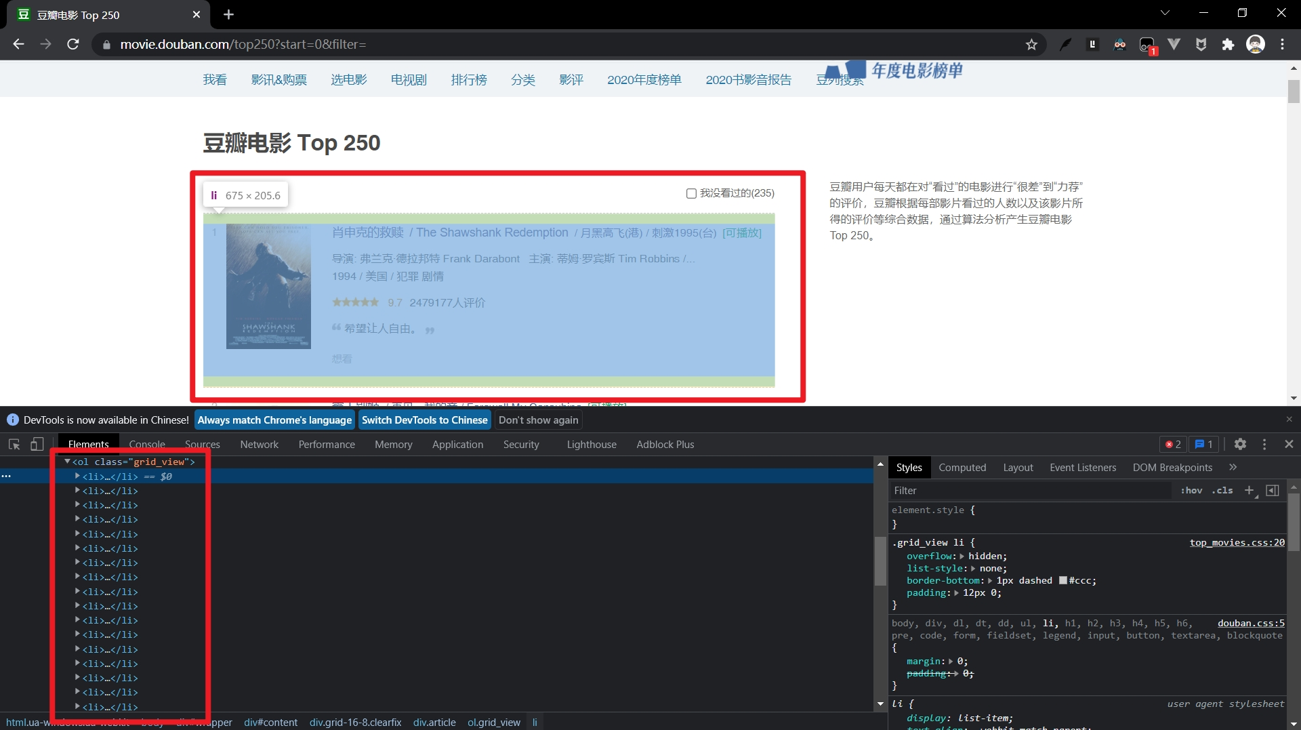Toggle the computed styles sidebar icon

1273,490
